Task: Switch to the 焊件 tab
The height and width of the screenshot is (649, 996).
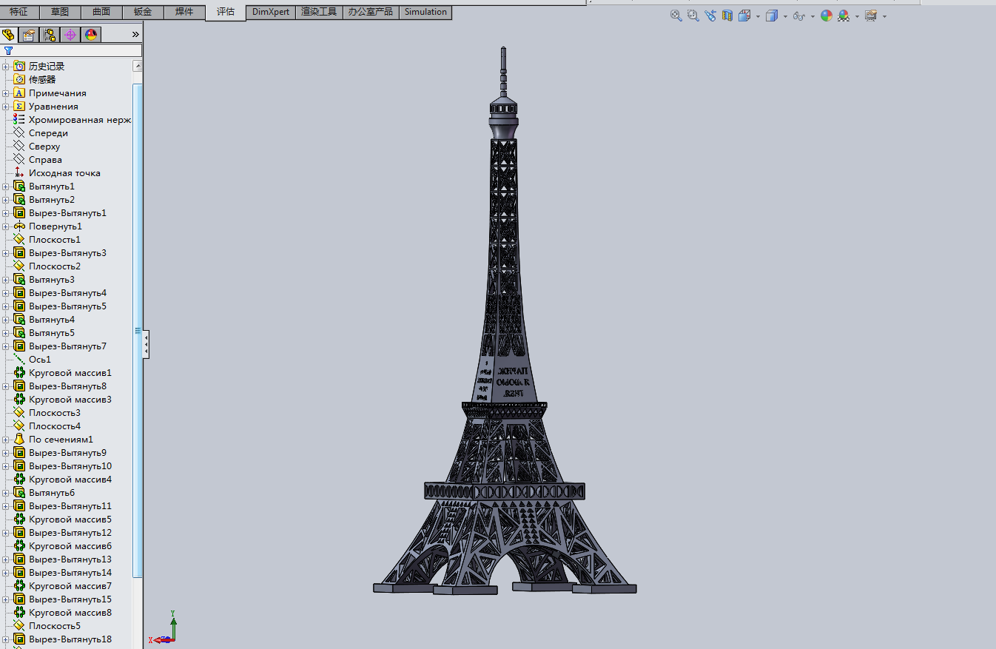Action: 184,13
